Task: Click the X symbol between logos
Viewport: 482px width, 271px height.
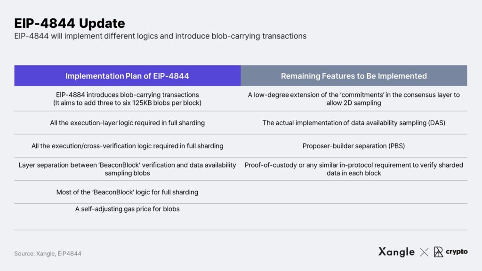Action: point(424,252)
